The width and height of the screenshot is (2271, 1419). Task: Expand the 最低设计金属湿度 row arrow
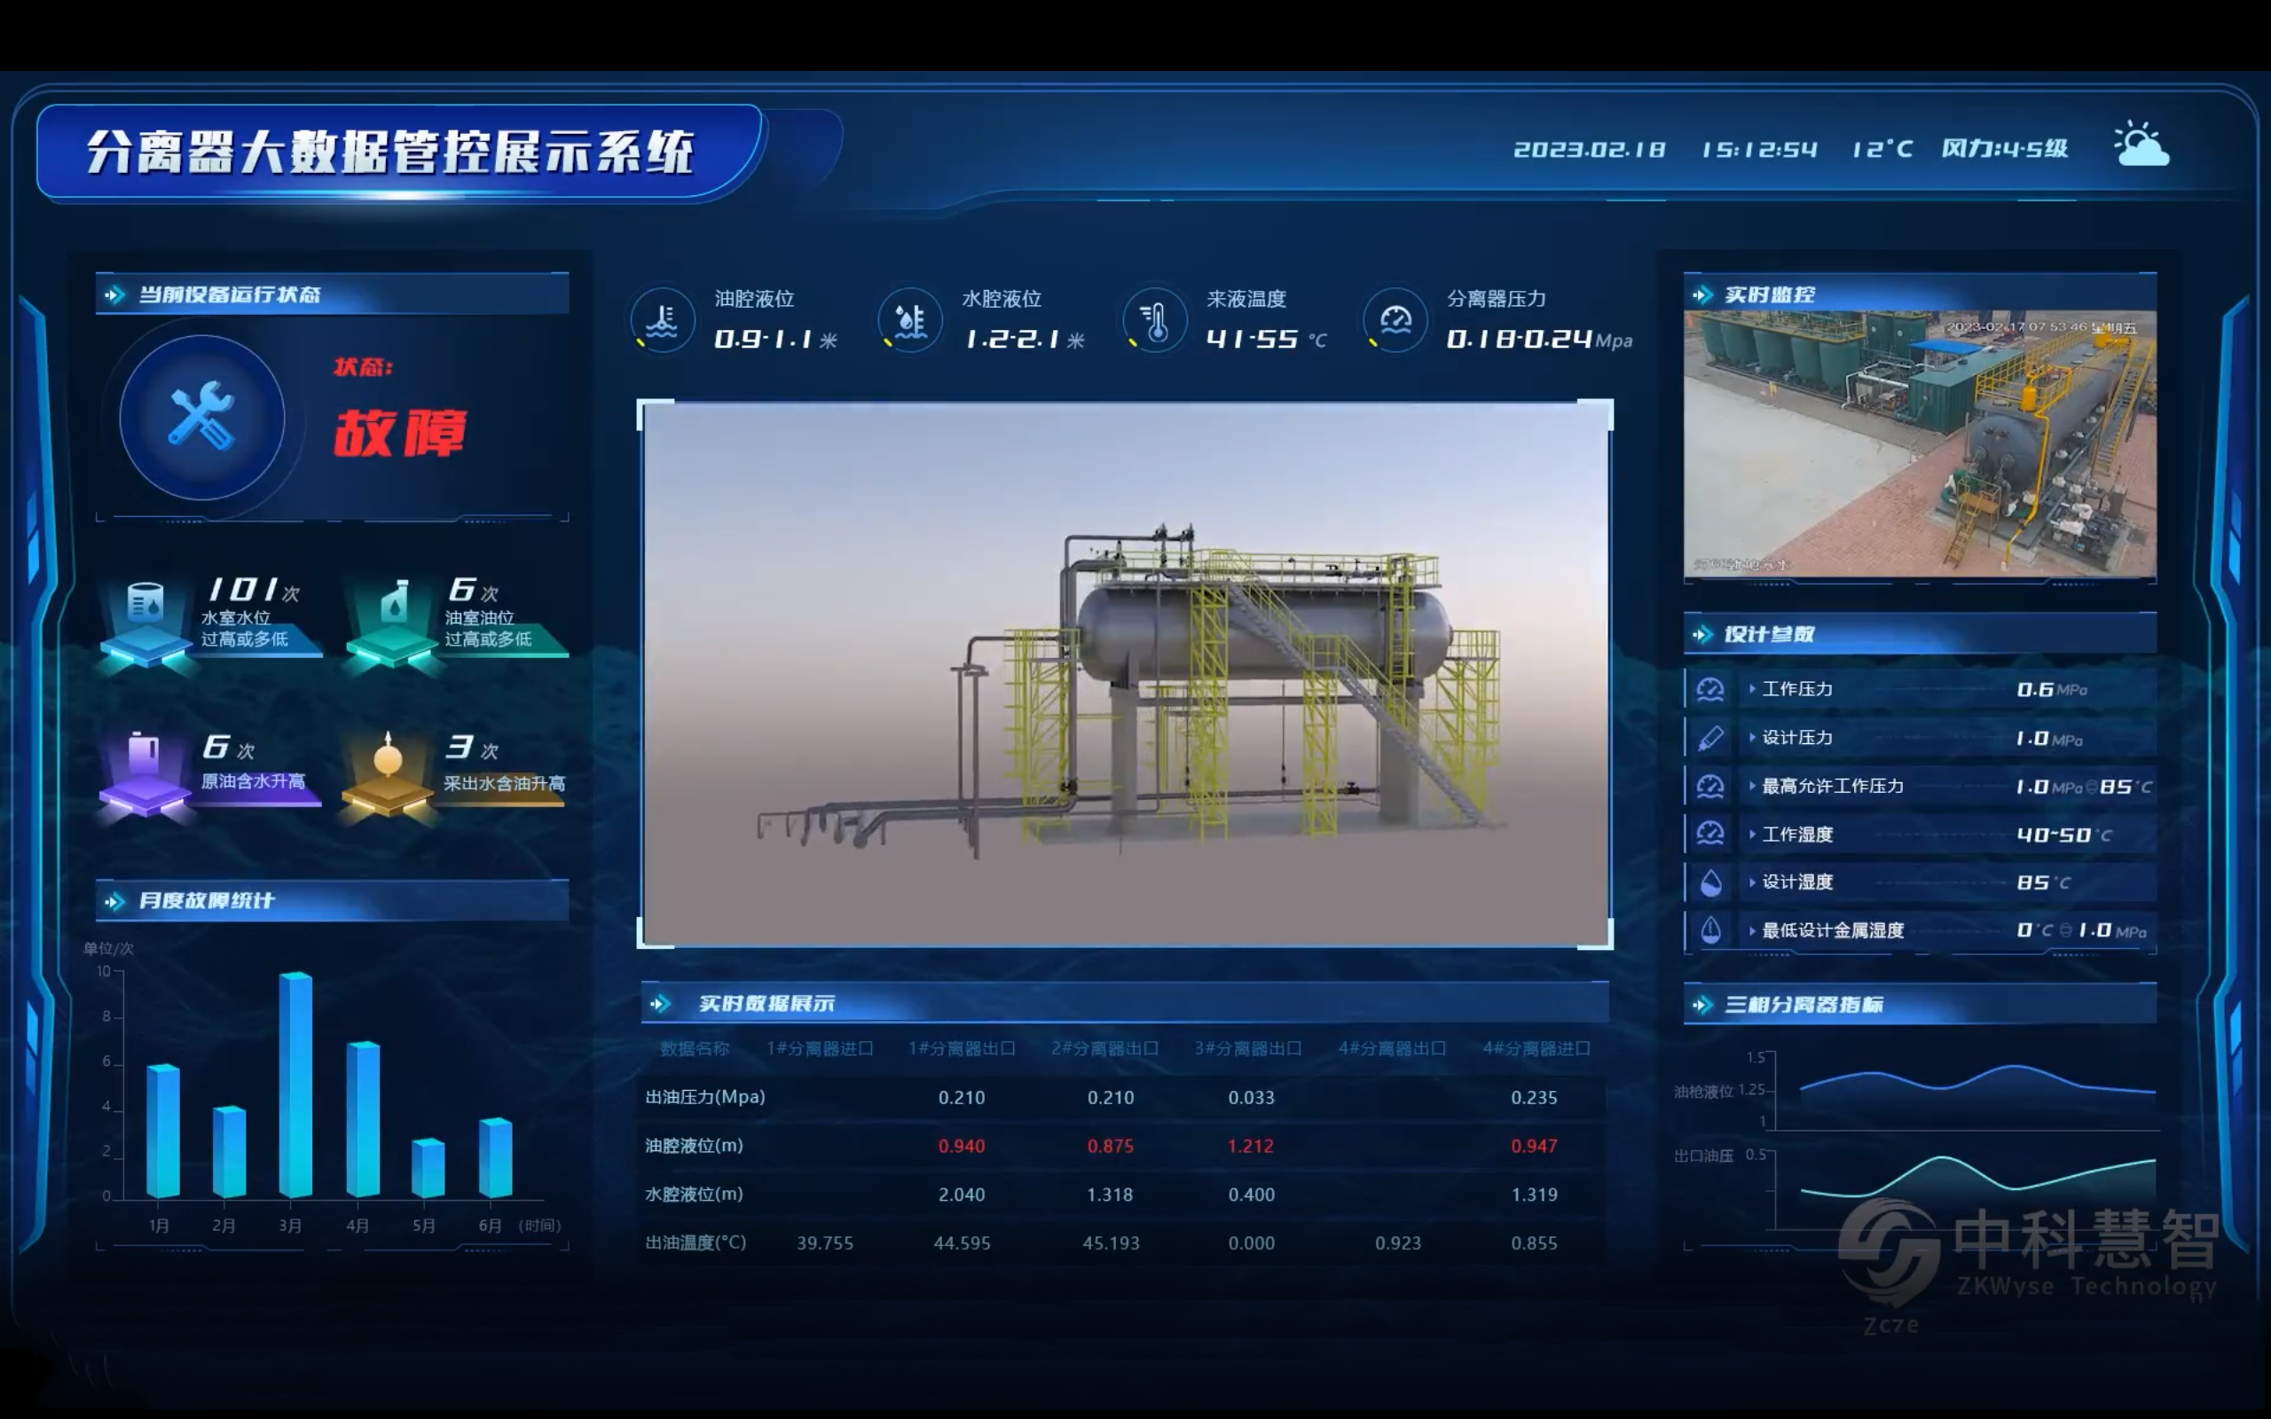(1752, 931)
